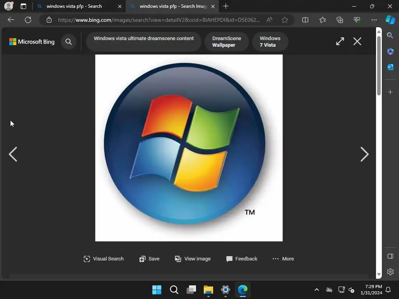Open the Favorites list icon
The width and height of the screenshot is (399, 299).
pyautogui.click(x=322, y=20)
